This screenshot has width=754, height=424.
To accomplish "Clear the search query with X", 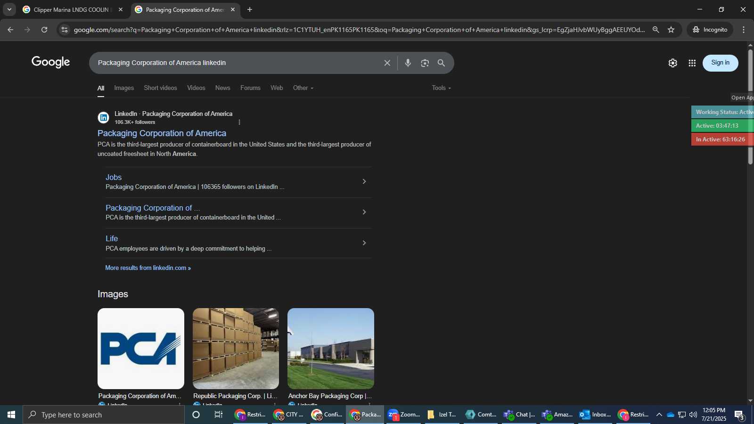I will (387, 63).
